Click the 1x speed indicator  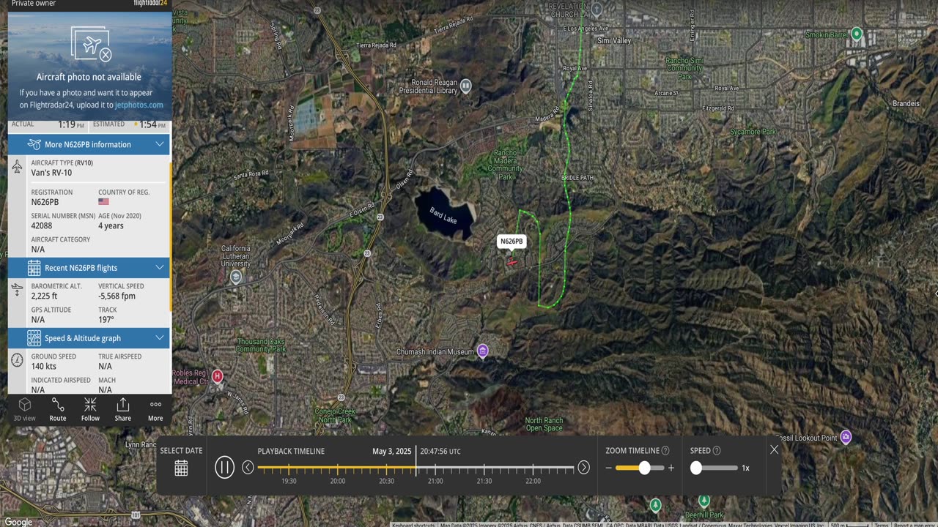(745, 468)
